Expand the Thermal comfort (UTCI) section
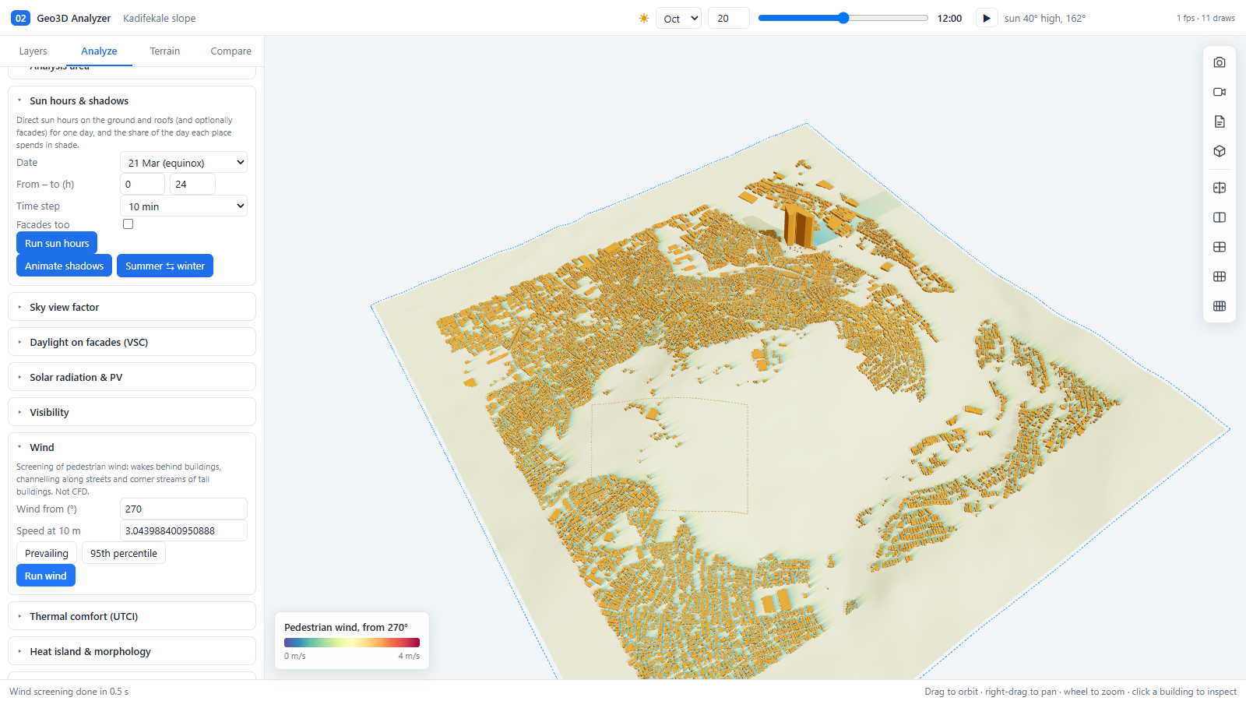Screen dimensions: 1246x701 pos(132,616)
